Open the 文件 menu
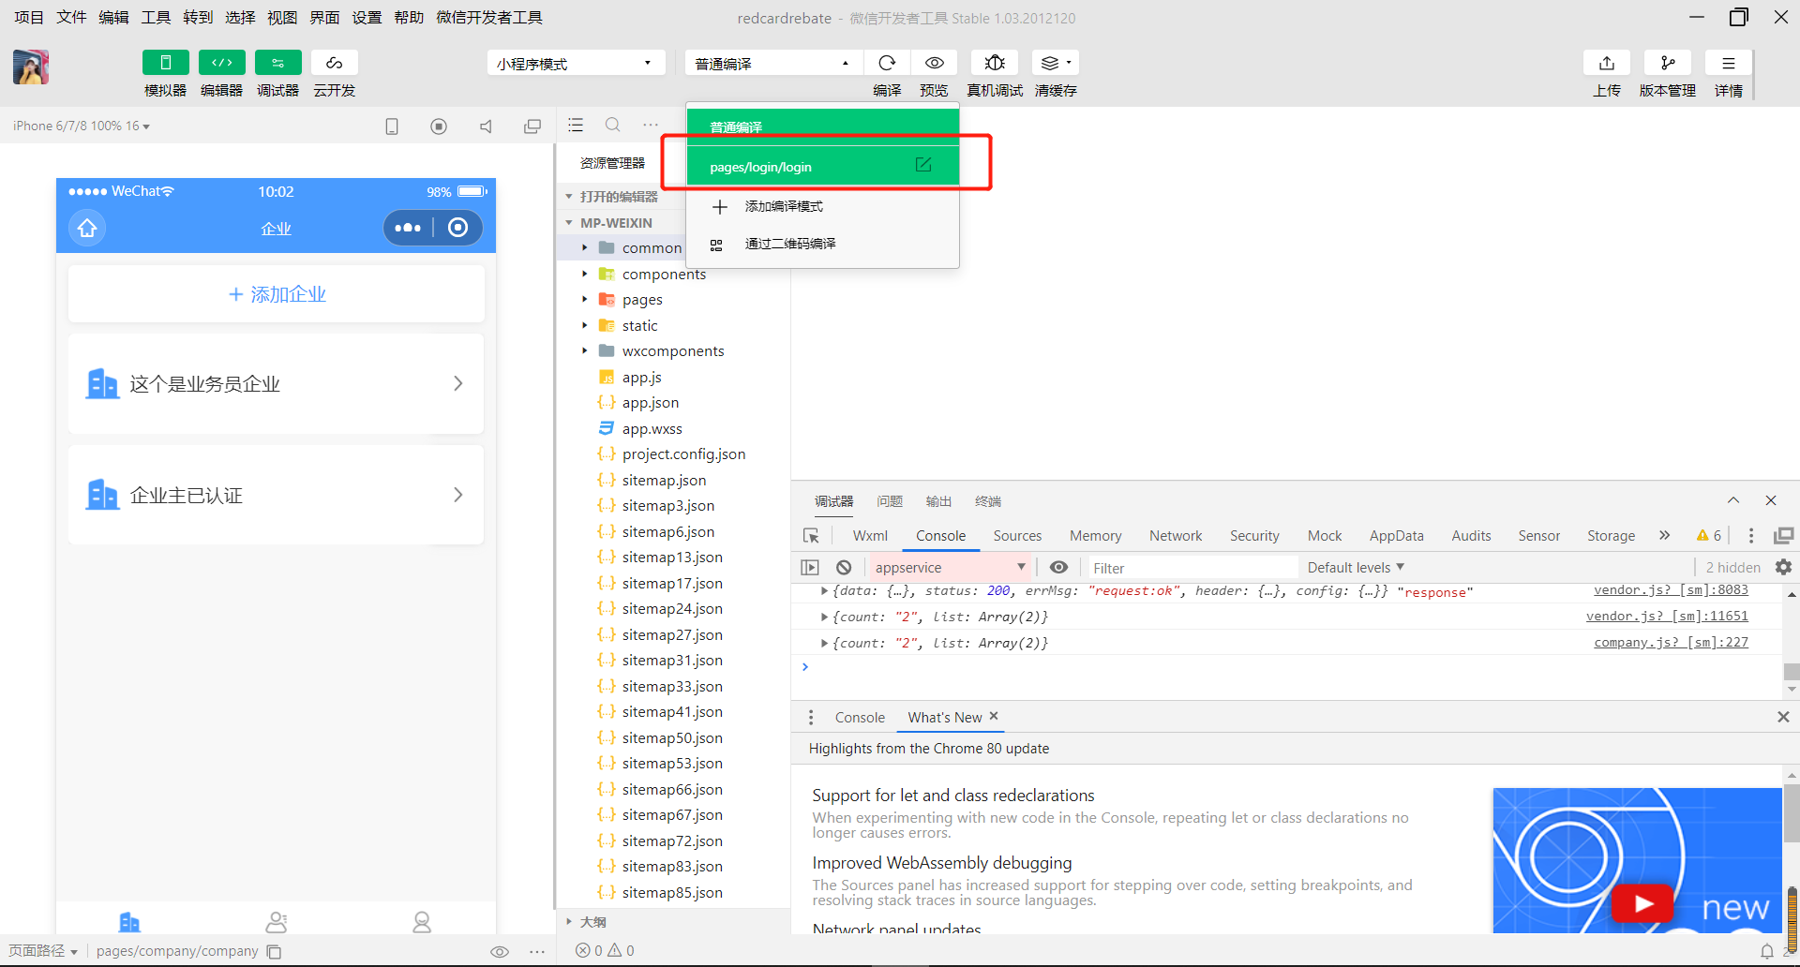The width and height of the screenshot is (1800, 967). (x=71, y=18)
